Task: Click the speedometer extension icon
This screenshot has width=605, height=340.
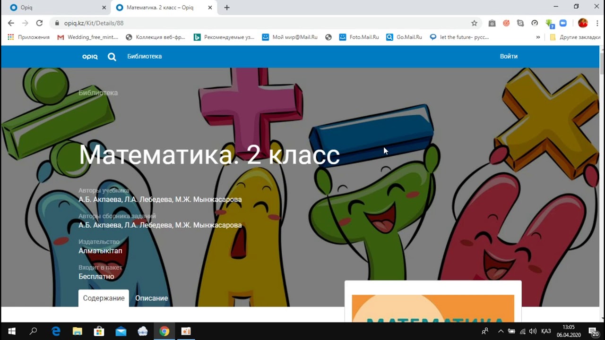Action: pos(535,23)
